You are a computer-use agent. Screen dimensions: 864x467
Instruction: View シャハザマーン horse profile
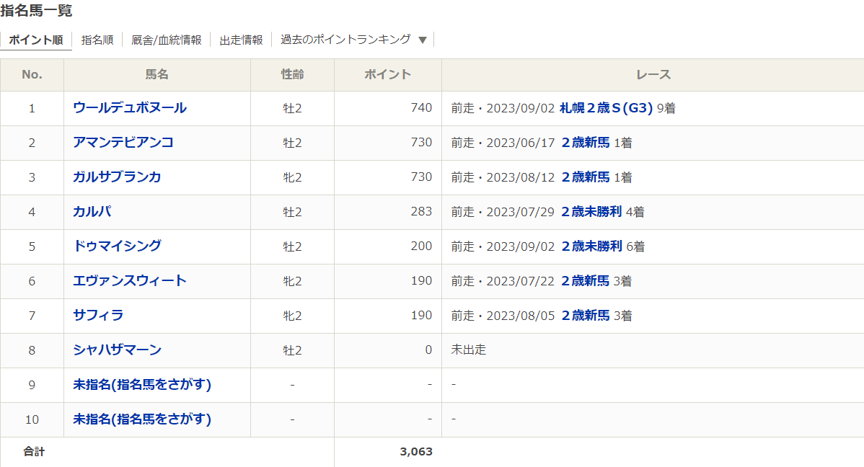[x=117, y=350]
